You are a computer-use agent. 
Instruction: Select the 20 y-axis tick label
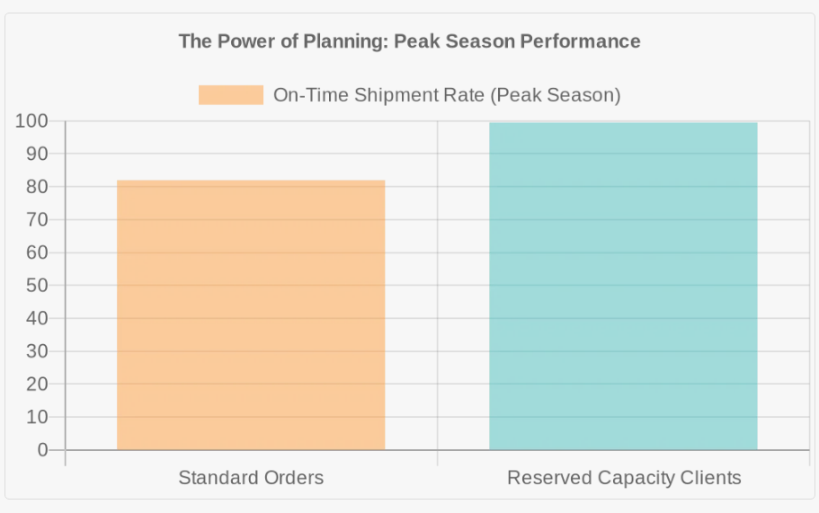(x=37, y=384)
